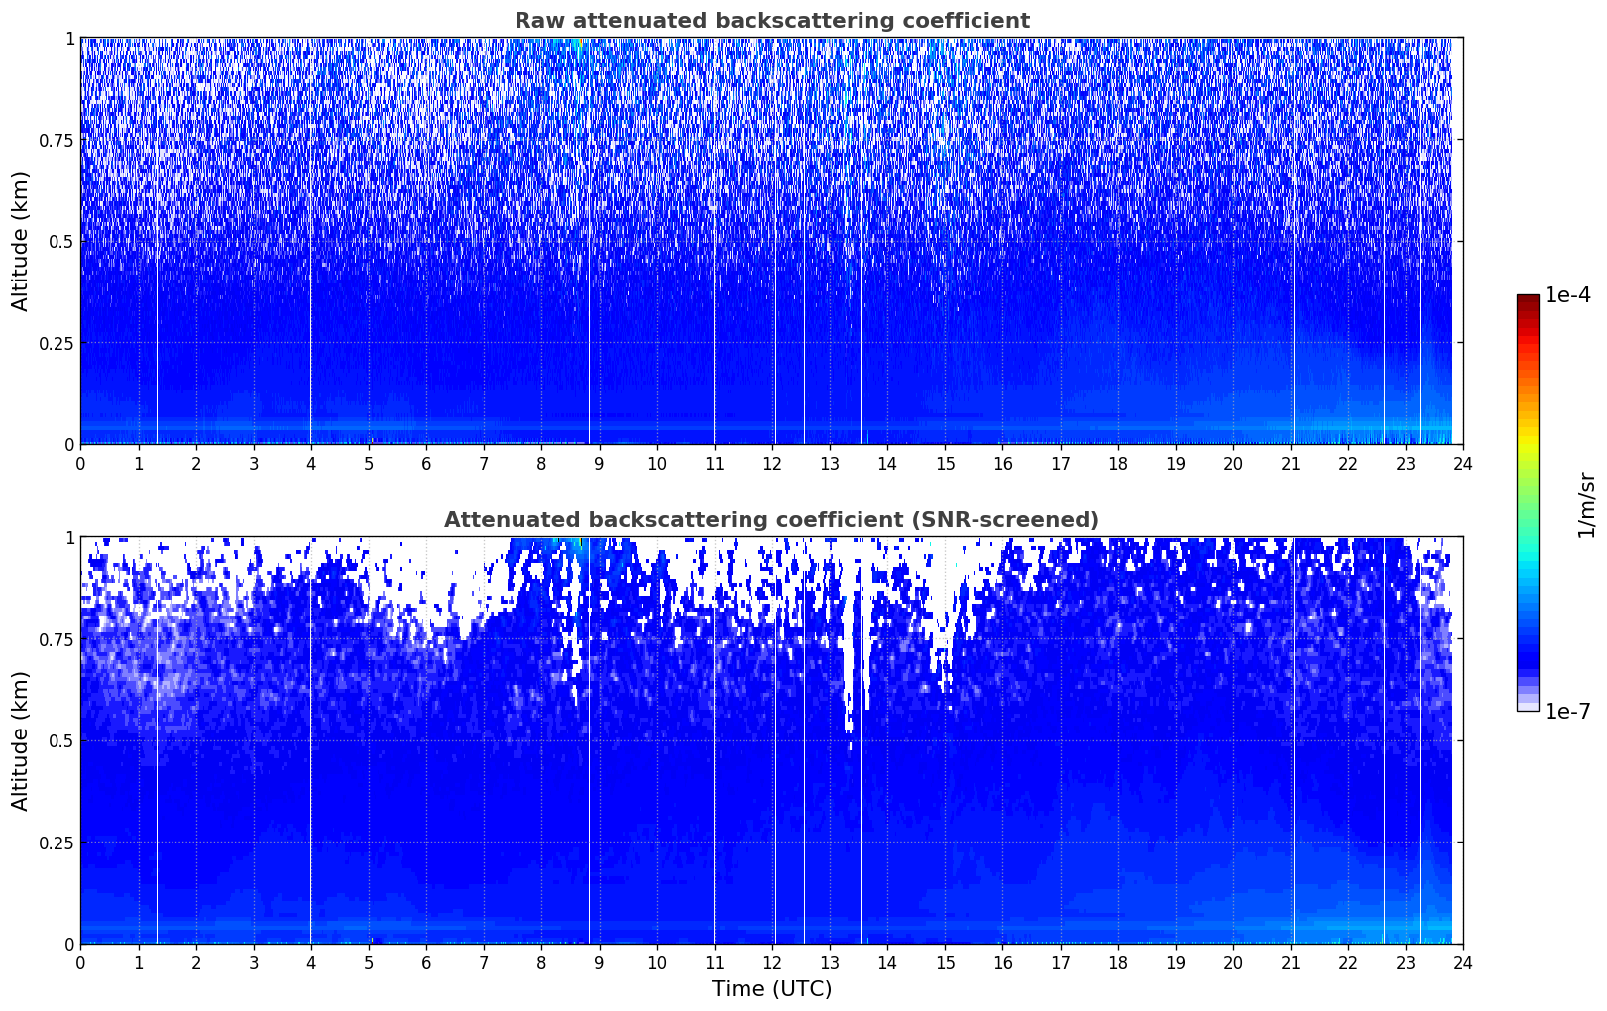
Task: Click hour 24 tick label under top plot
Action: (x=1463, y=464)
